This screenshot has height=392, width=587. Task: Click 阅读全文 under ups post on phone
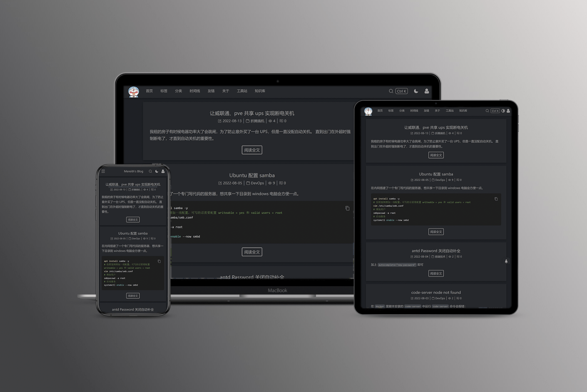[x=133, y=219]
